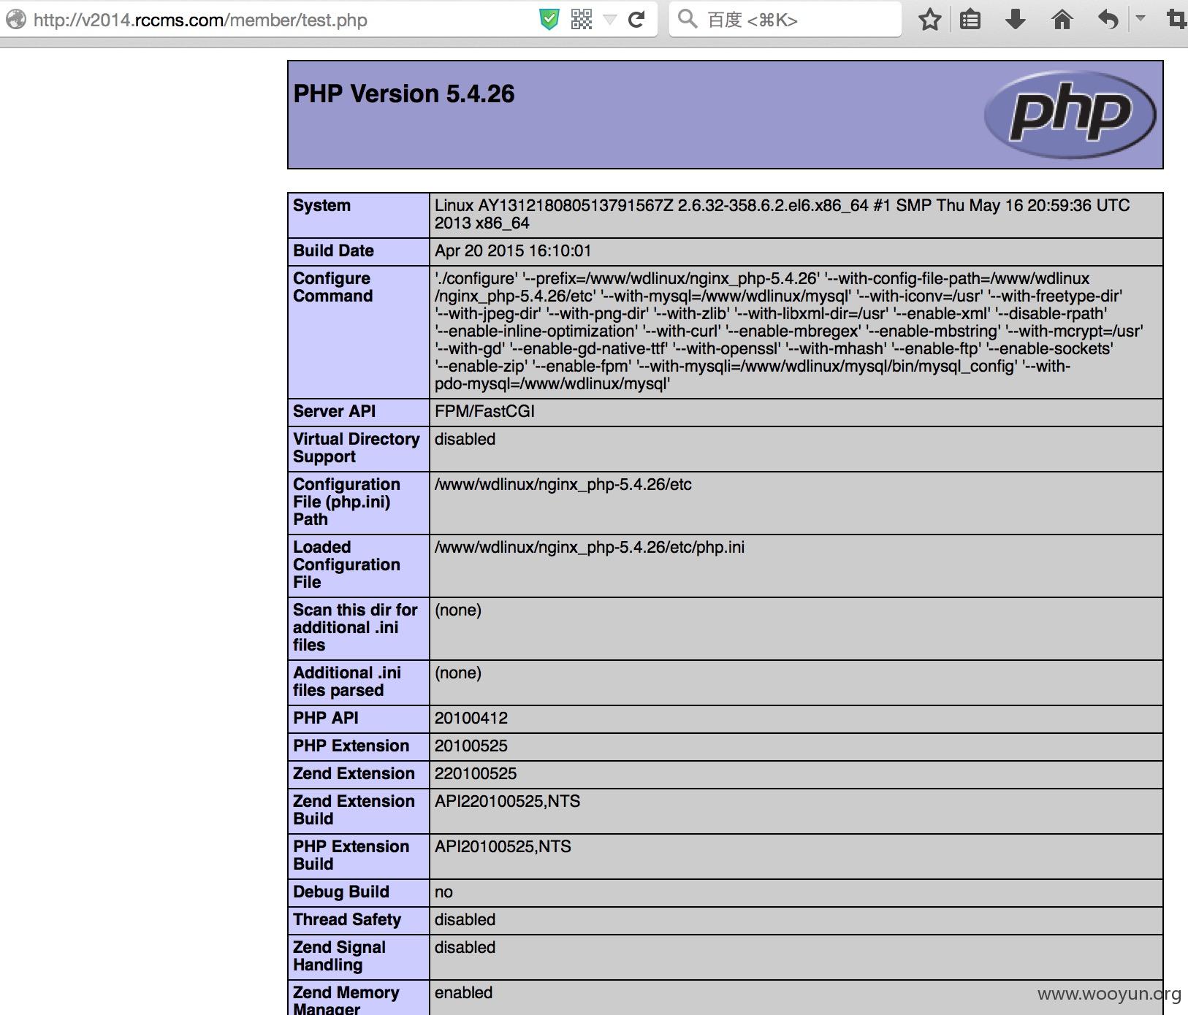Click 'Additional .ini files parsed' label
This screenshot has width=1188, height=1015.
[x=347, y=682]
